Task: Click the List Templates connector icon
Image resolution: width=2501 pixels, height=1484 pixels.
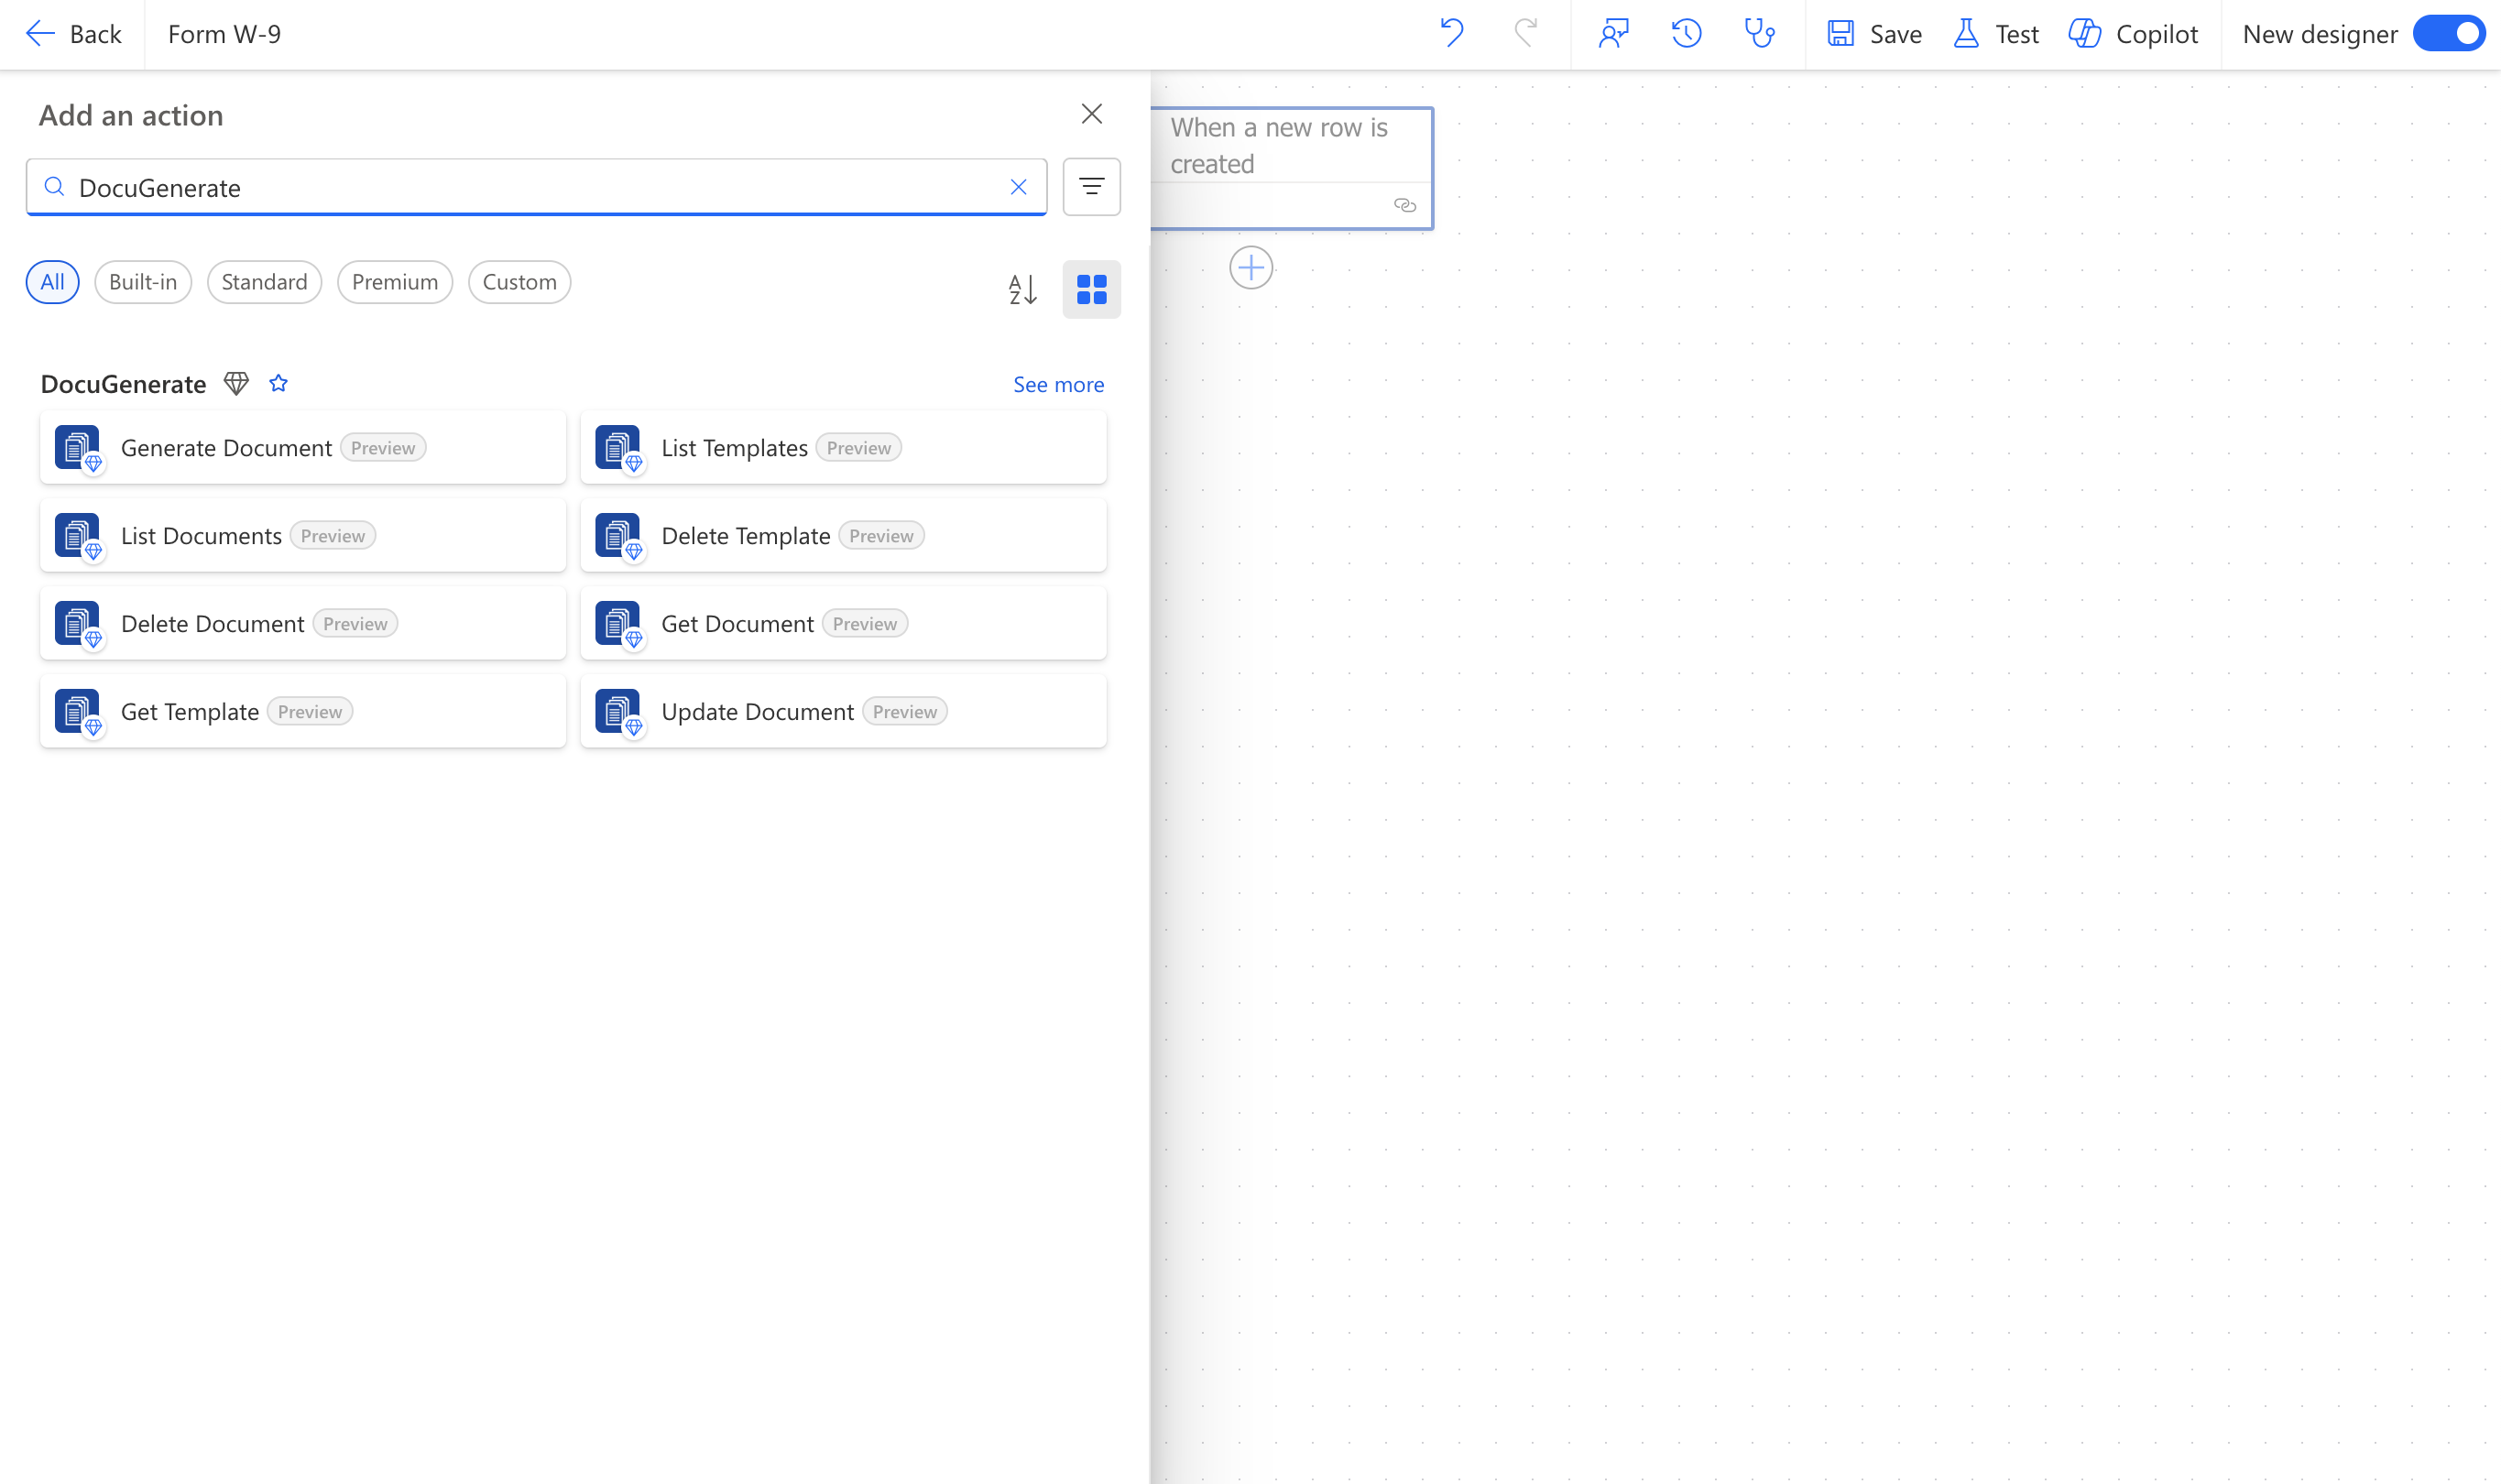Action: pyautogui.click(x=618, y=447)
